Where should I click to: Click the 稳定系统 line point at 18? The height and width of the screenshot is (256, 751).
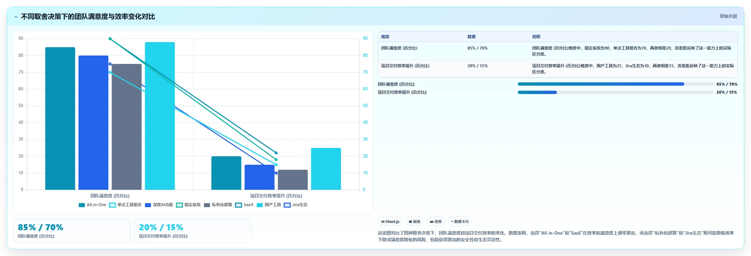[x=276, y=160]
